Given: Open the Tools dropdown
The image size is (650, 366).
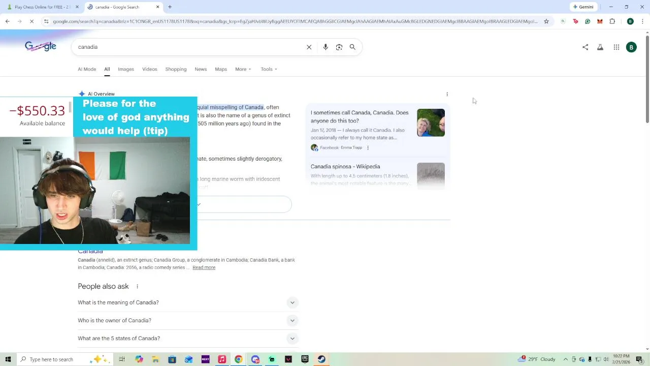Looking at the screenshot, I should (x=269, y=69).
